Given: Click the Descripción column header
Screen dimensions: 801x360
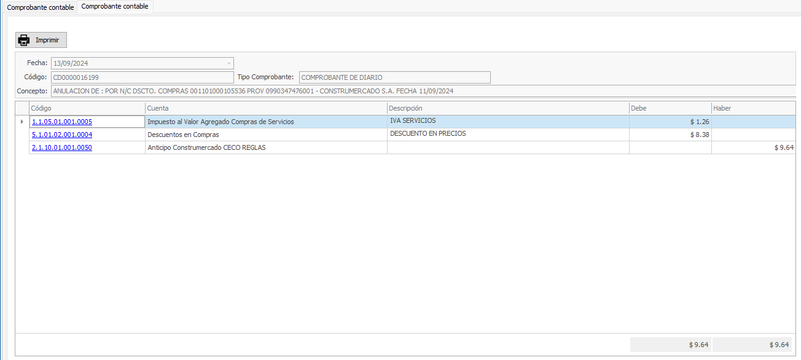Looking at the screenshot, I should click(507, 108).
